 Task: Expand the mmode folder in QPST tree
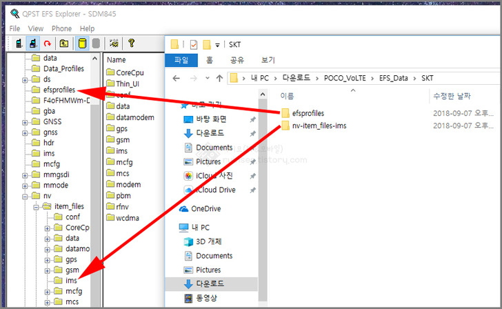pos(25,186)
